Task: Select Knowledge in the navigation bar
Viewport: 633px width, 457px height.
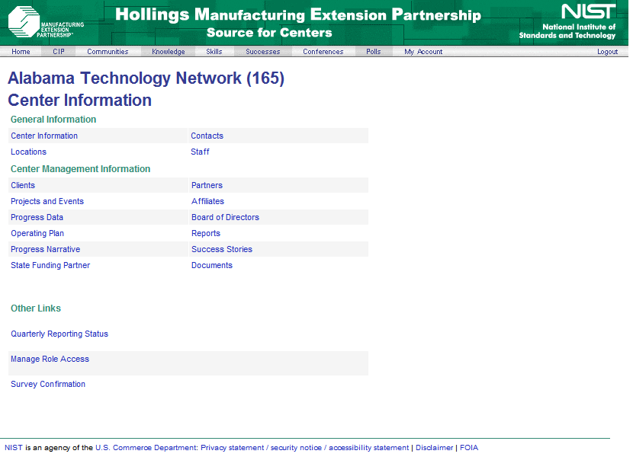Action: (169, 52)
